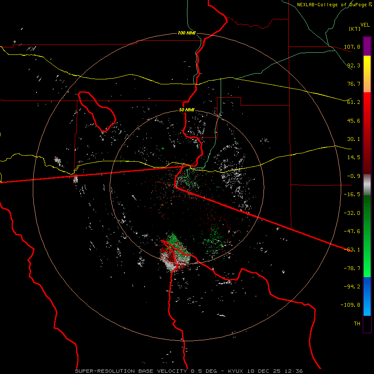Click the 61.2 velocity scale value

(x=354, y=102)
